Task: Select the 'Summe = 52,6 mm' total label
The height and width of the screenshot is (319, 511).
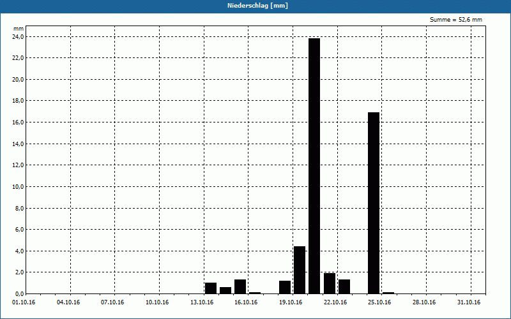Action: pyautogui.click(x=455, y=20)
